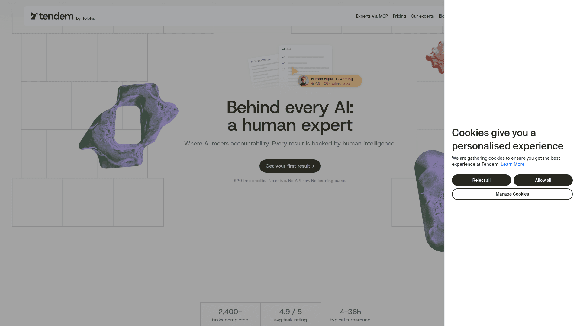The height and width of the screenshot is (326, 580).
Task: Click Reject all cookies button
Action: pos(482,180)
